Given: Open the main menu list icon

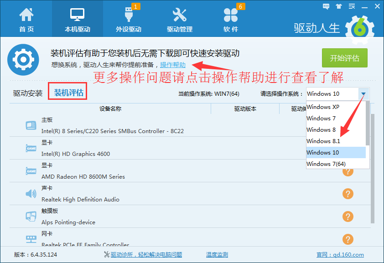Looking at the screenshot, I should tap(352, 6).
